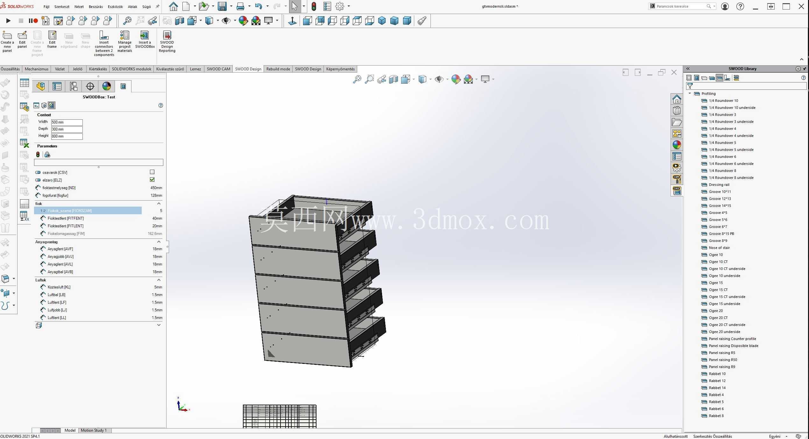Open the Options gear dropdown arrow
Viewport: 809px width, 439px height.
click(349, 6)
